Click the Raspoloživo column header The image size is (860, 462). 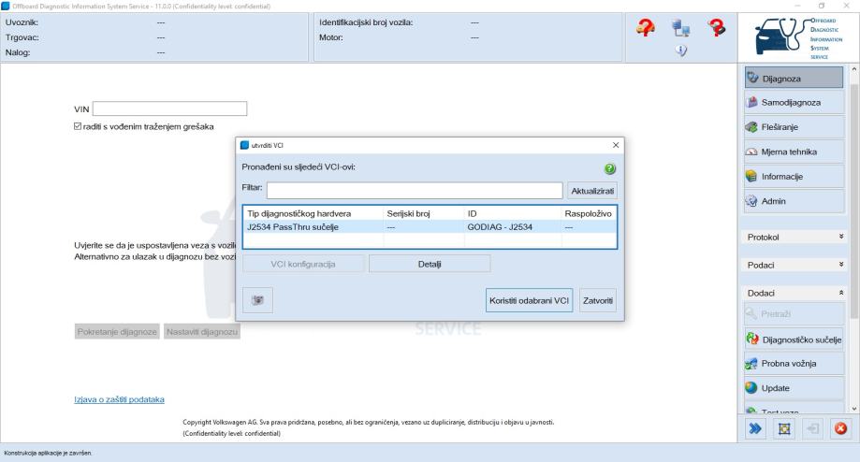[x=589, y=213]
